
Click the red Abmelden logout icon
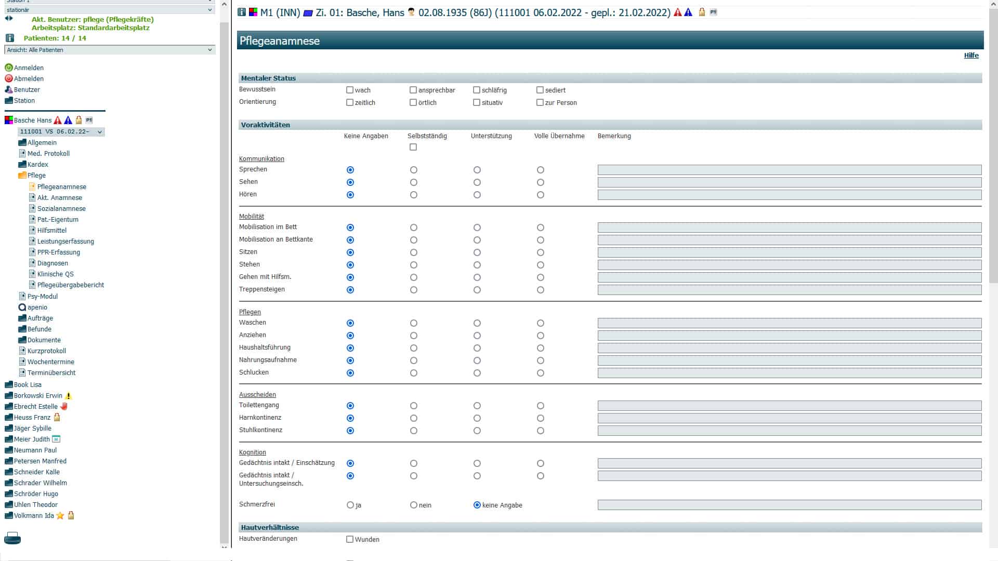(x=8, y=78)
